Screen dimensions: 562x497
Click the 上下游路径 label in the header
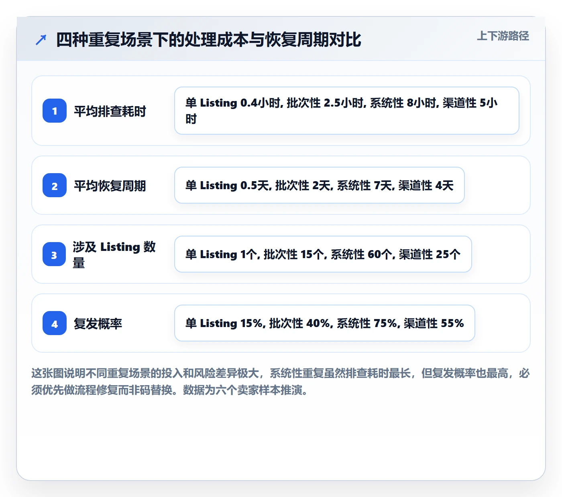tap(503, 36)
